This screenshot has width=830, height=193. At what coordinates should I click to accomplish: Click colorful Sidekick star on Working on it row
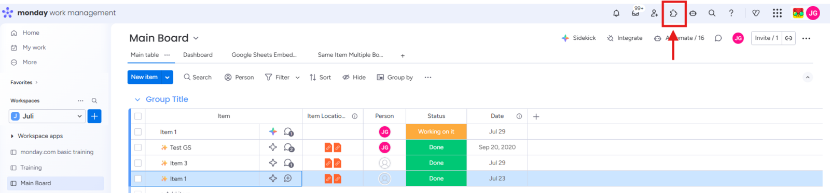(x=273, y=131)
